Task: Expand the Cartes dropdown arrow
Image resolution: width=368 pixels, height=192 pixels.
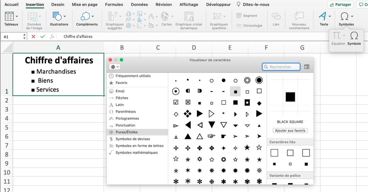Action: 172,16
